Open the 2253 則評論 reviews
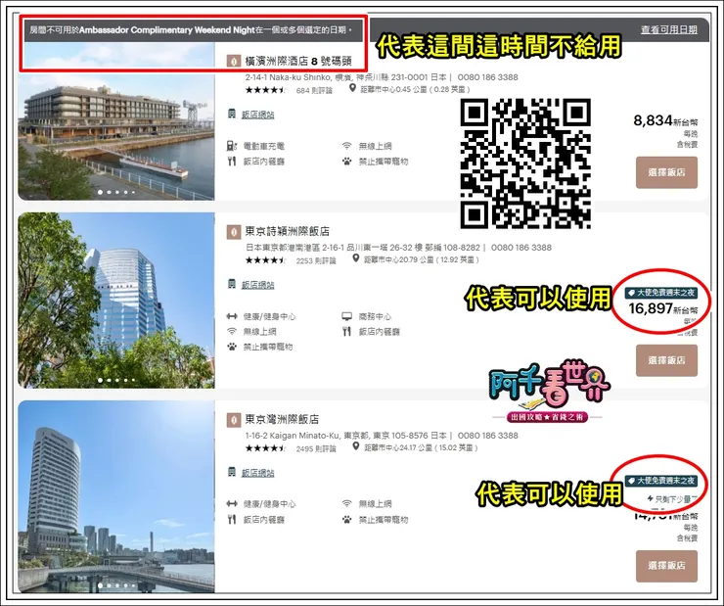Image resolution: width=724 pixels, height=606 pixels. tap(316, 261)
